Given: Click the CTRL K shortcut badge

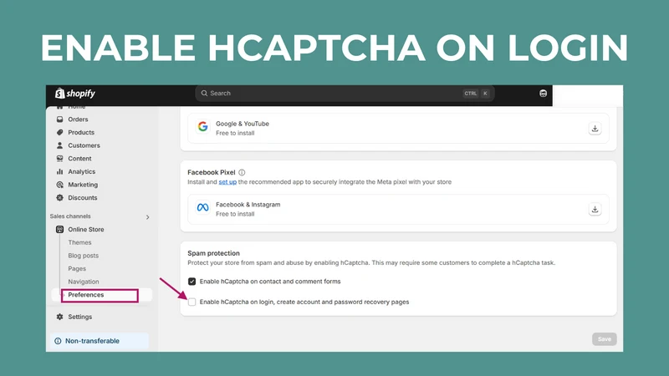Looking at the screenshot, I should [x=476, y=94].
